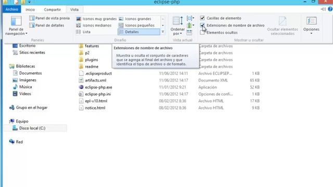The height and width of the screenshot is (187, 333).
Task: Click the plugins folder name
Action: point(92,60)
